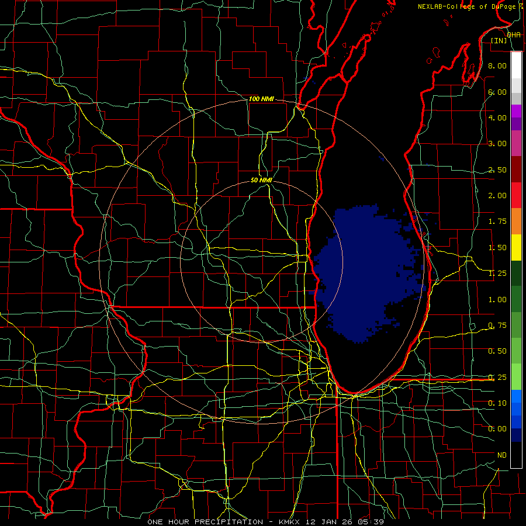Click the [IN] units label
Viewport: 526px width, 526px height.
pos(499,40)
